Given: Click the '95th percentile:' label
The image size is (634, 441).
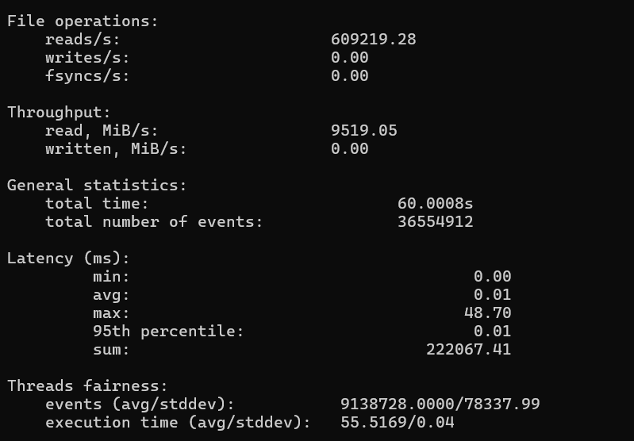Looking at the screenshot, I should tap(168, 331).
